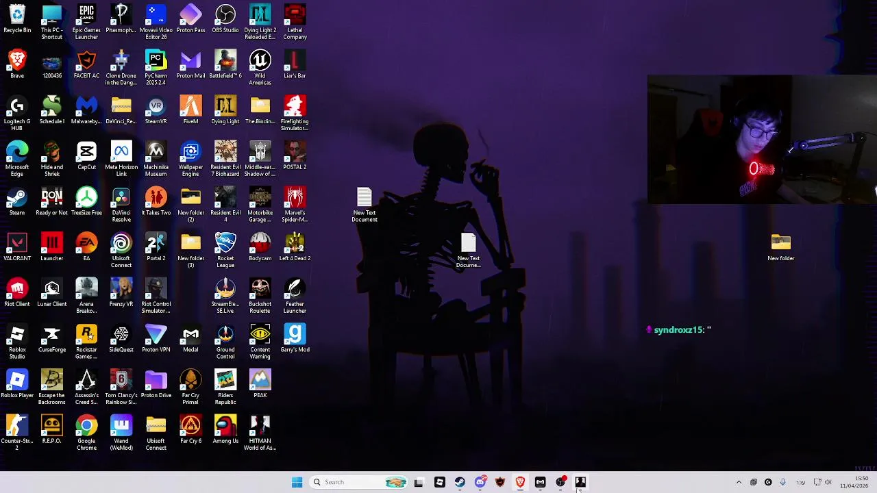Launch FACEIT AC desktop shortcut
The width and height of the screenshot is (877, 493).
tap(86, 64)
